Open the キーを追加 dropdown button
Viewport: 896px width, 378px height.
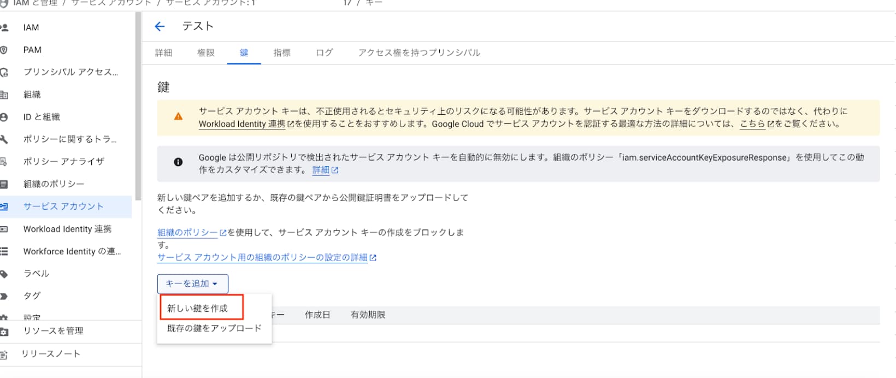point(192,283)
